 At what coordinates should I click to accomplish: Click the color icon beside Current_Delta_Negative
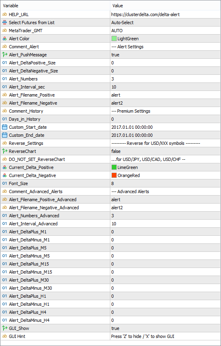pos(5,175)
